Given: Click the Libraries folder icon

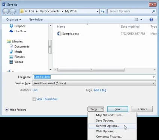Looking at the screenshot, I should 9,42.
